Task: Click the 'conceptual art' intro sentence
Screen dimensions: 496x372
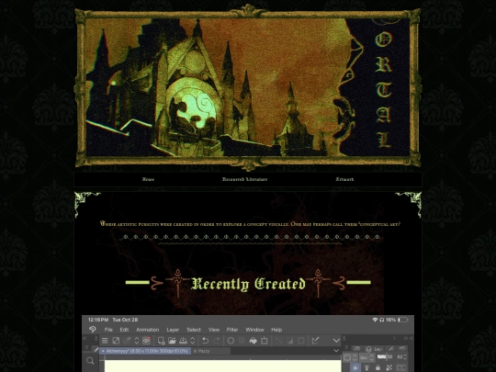Action: [x=250, y=224]
